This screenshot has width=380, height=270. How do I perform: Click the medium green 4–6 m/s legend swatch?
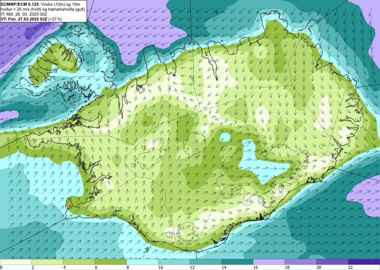(79, 262)
